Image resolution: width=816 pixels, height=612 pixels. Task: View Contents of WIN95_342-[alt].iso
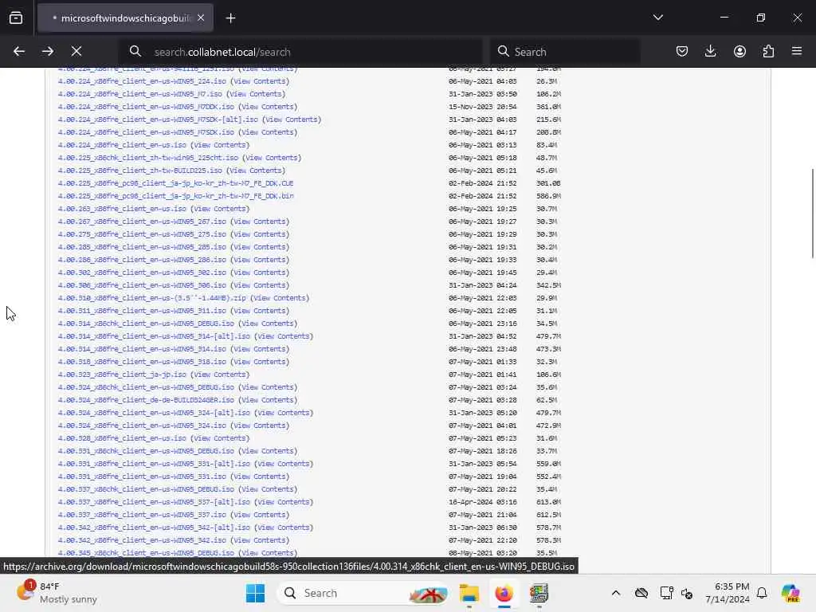[x=284, y=528]
